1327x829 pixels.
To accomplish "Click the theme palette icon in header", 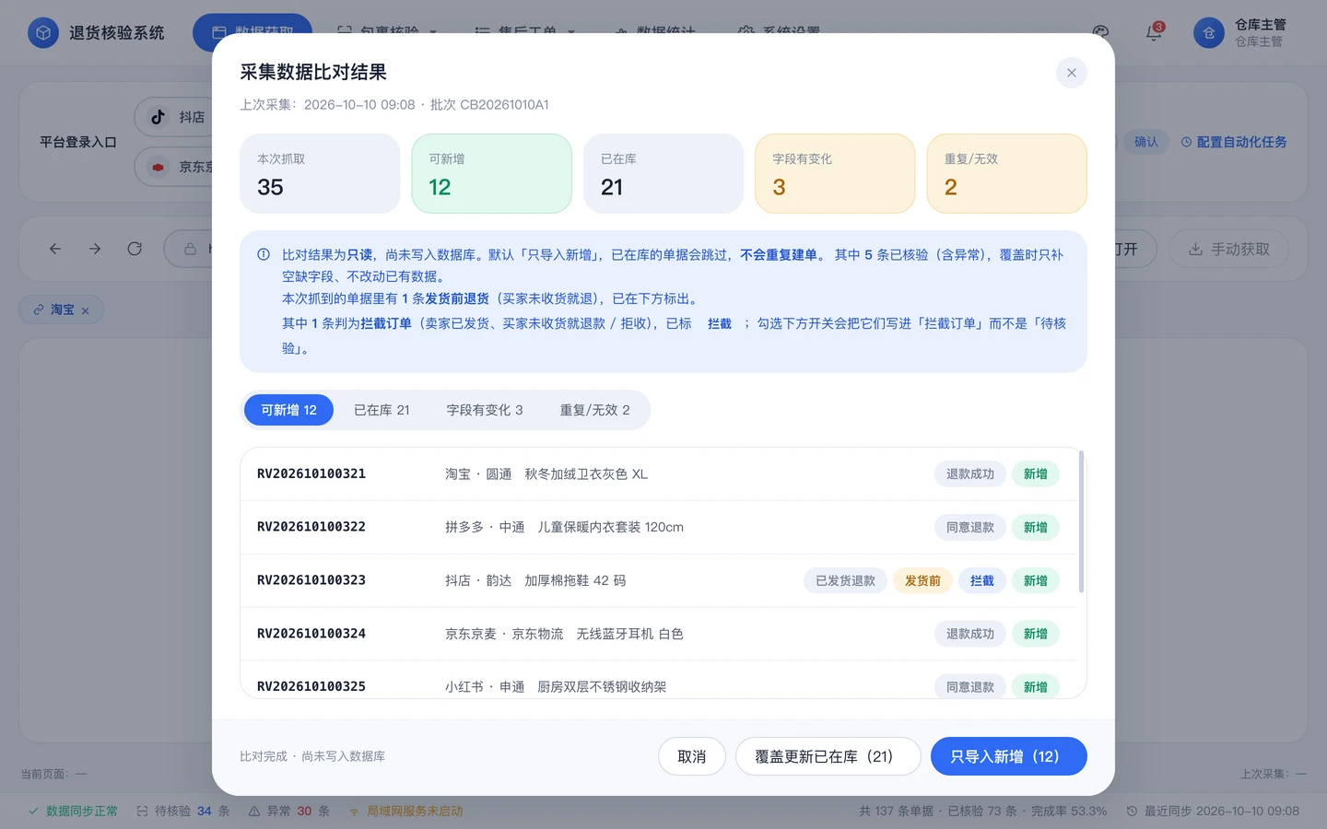I will 1100,32.
